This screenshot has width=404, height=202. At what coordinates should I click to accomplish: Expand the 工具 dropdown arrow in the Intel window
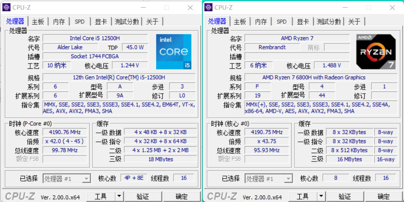pos(119,196)
